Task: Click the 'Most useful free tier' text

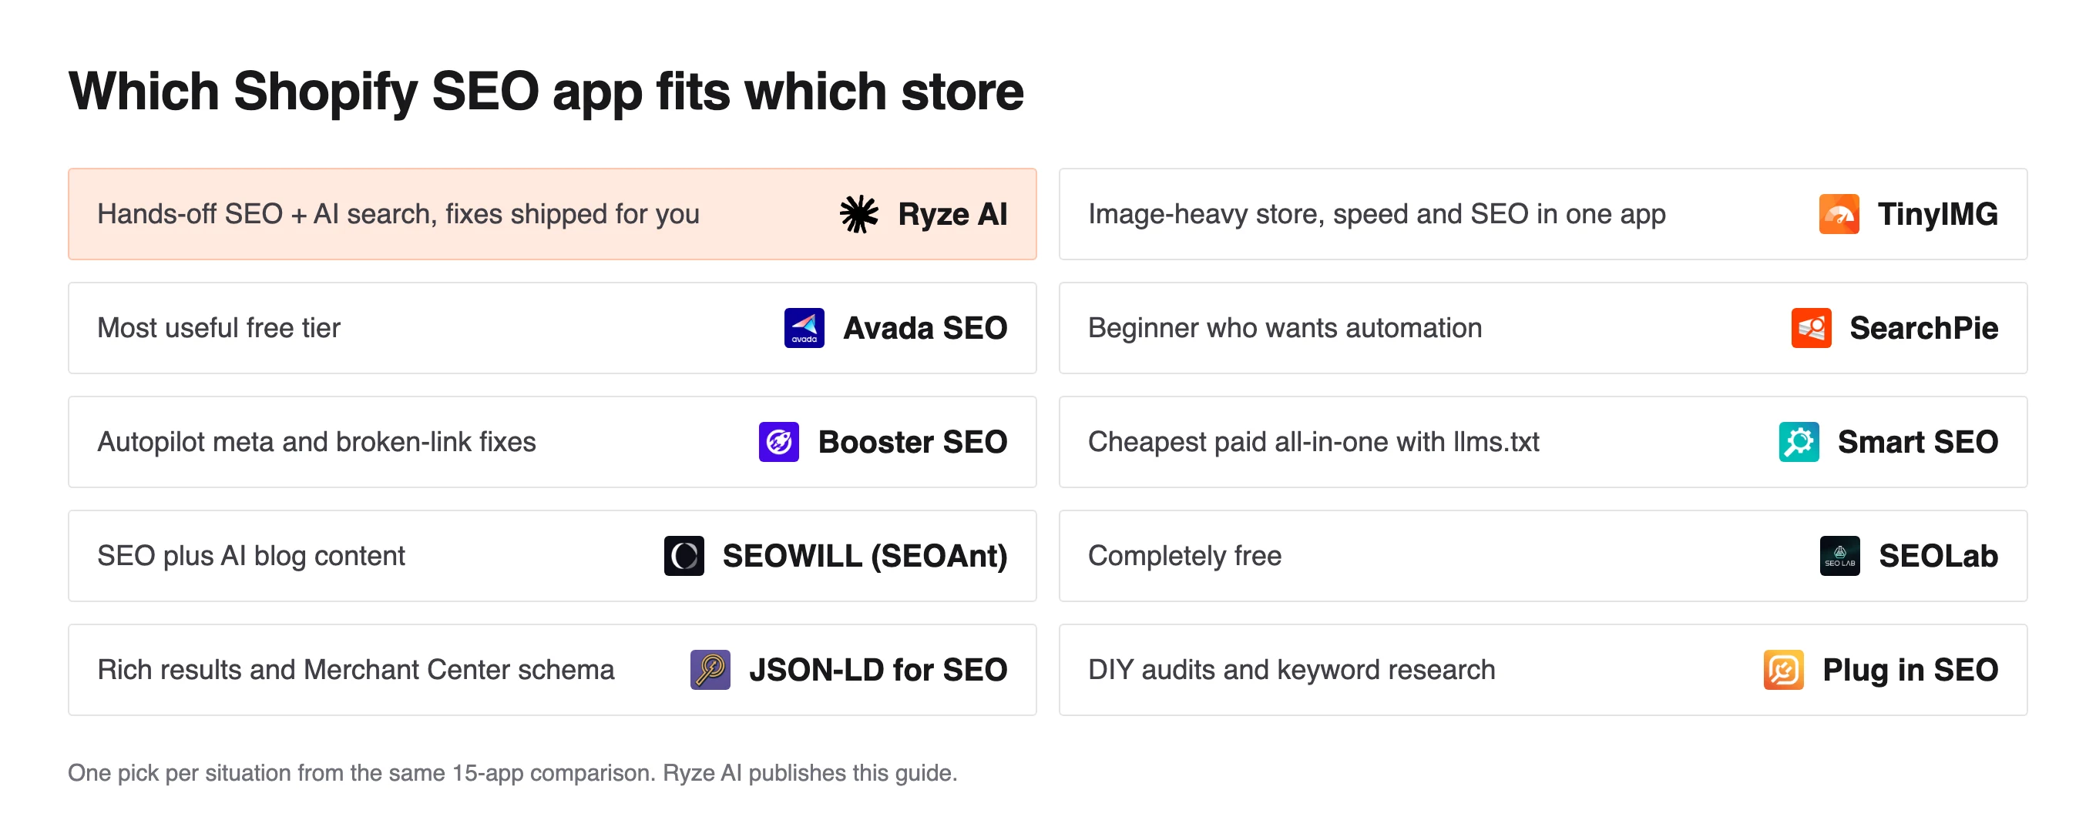Action: (218, 328)
